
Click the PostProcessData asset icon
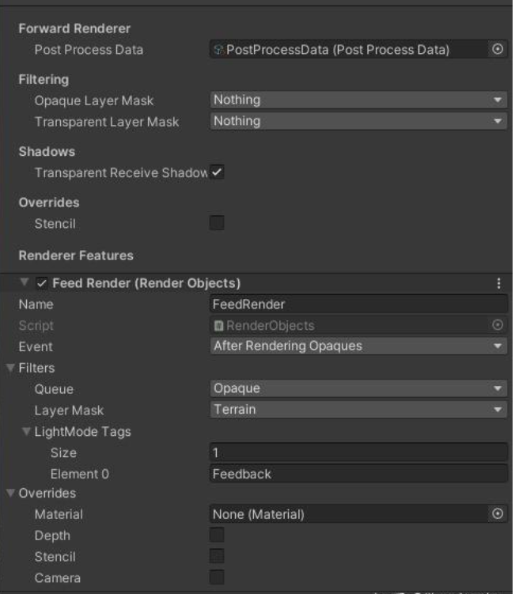[219, 50]
